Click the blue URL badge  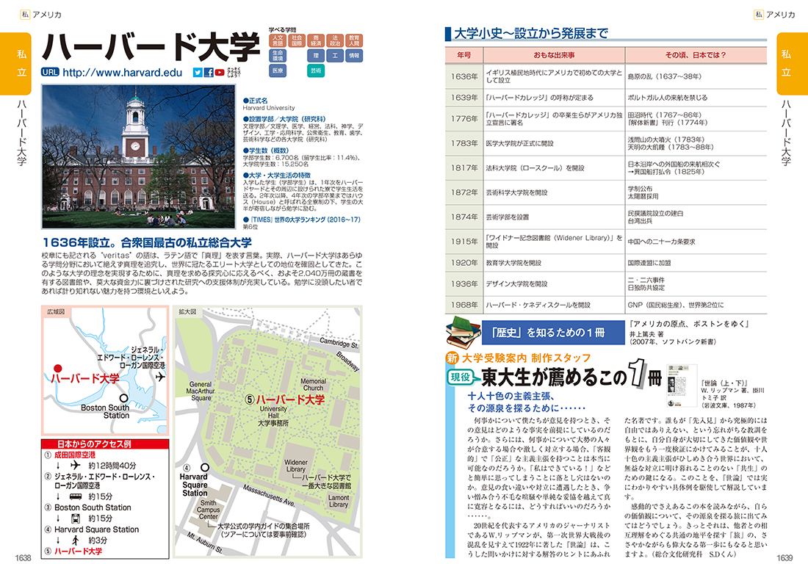(x=50, y=73)
